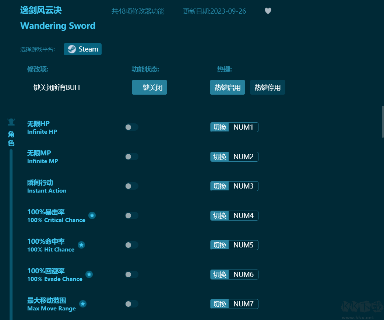
Task: Click 切换 button for NUM2 hotkey
Action: (220, 157)
